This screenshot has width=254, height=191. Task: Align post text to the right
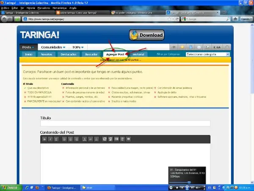[76, 139]
